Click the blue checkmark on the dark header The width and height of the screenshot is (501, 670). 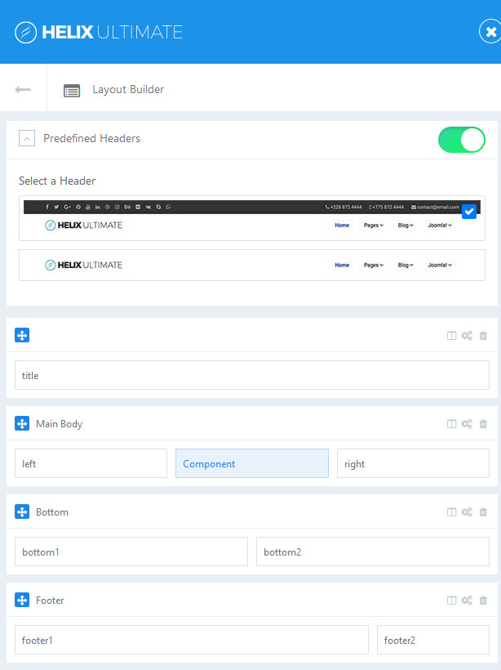click(x=469, y=211)
